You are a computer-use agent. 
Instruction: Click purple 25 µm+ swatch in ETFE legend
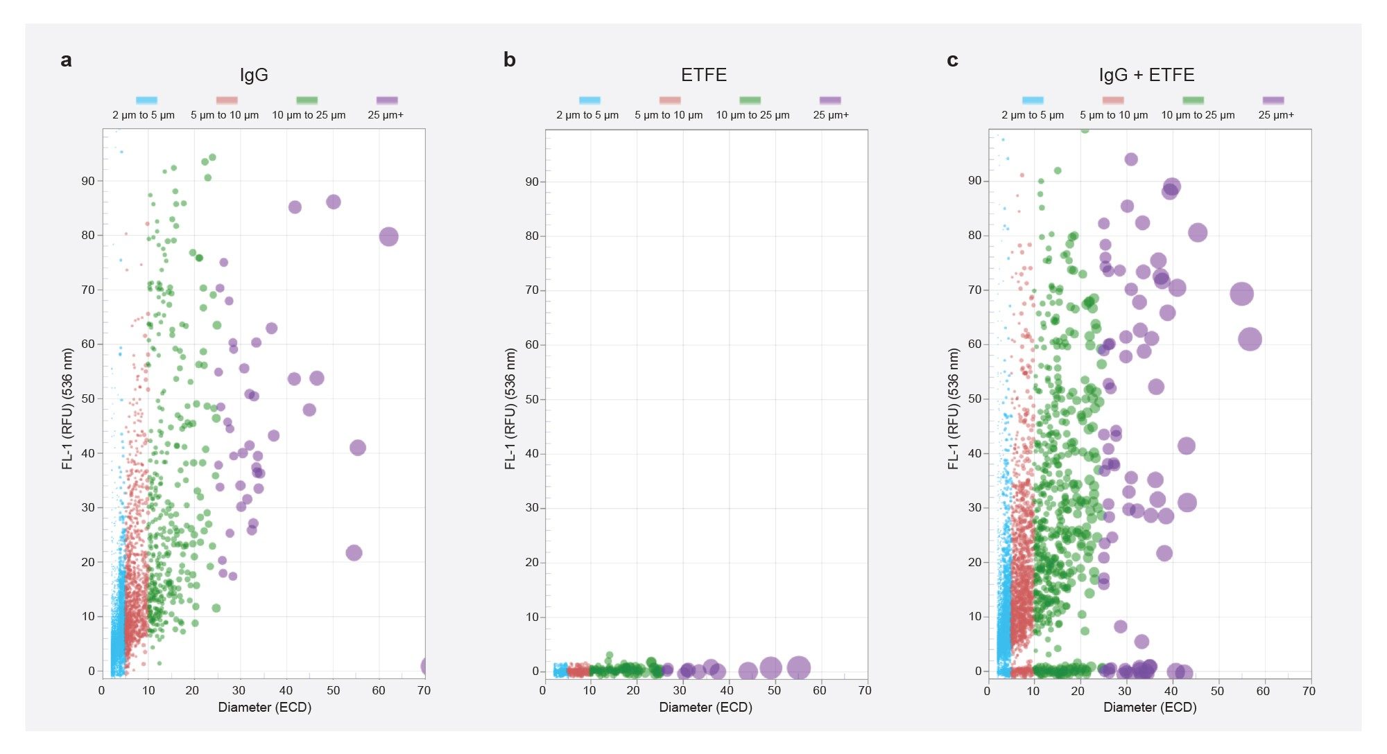[x=830, y=100]
